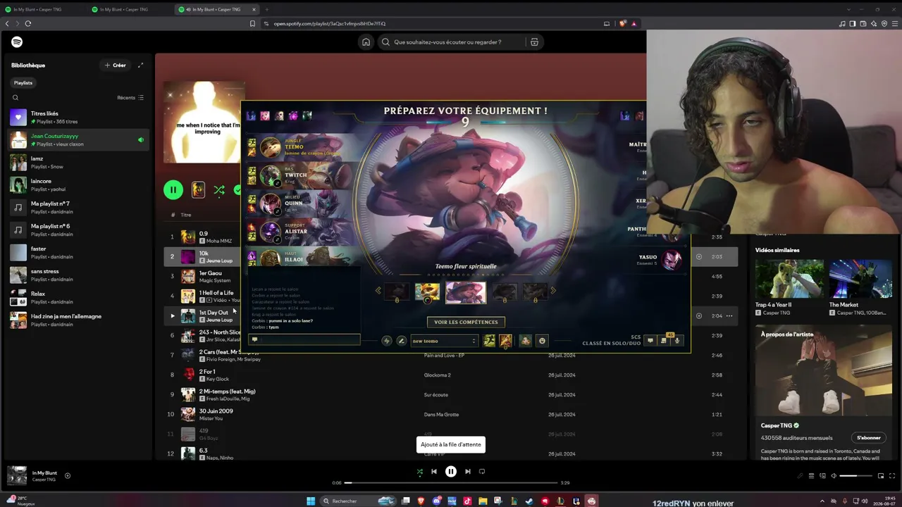The width and height of the screenshot is (902, 507).
Task: Adjust the Spotify volume slider
Action: [x=857, y=476]
